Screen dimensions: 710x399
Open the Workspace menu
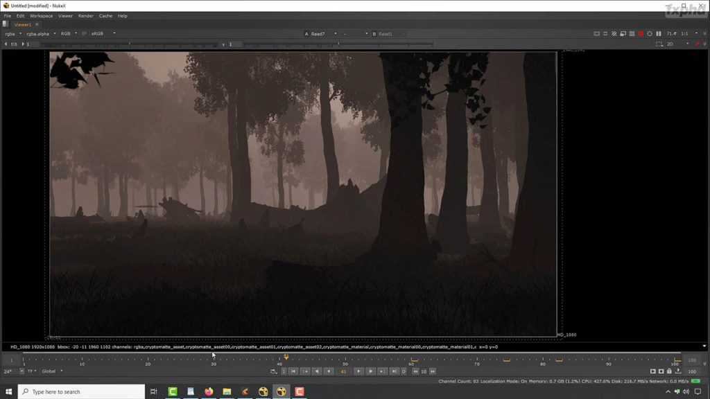pyautogui.click(x=41, y=16)
